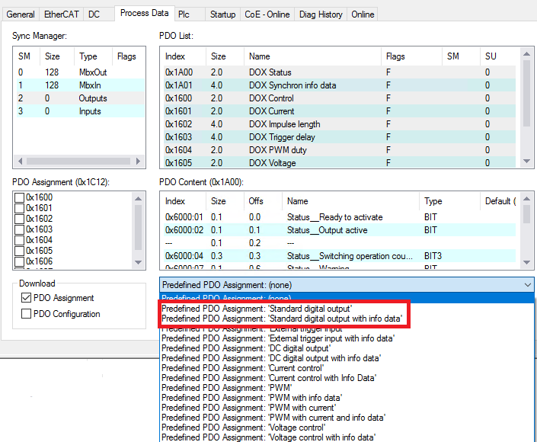Open the Diag History tab
The width and height of the screenshot is (537, 442).
pos(321,14)
